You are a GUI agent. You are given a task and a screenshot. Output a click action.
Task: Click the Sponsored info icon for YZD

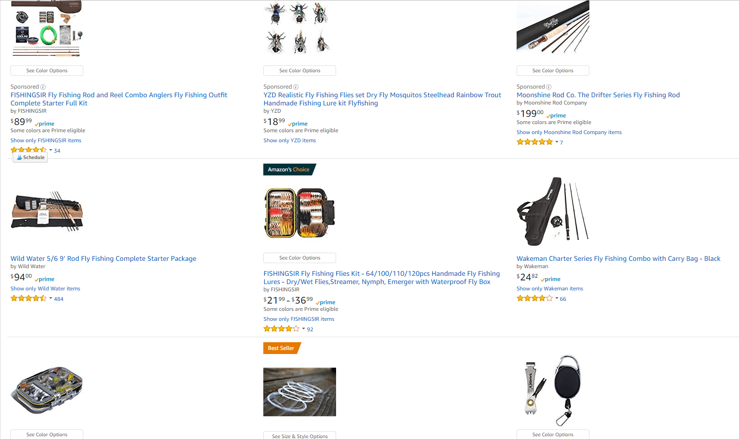point(296,87)
